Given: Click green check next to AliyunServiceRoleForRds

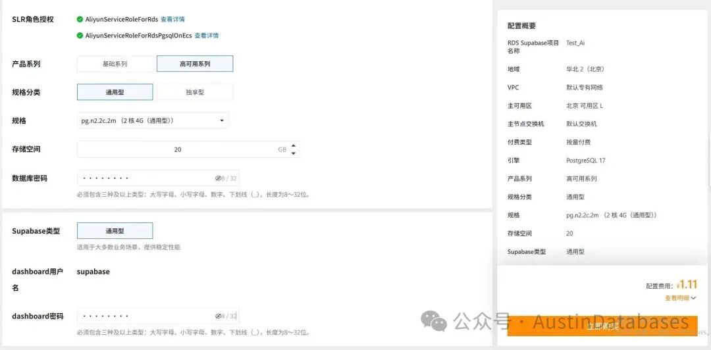Looking at the screenshot, I should coord(80,20).
